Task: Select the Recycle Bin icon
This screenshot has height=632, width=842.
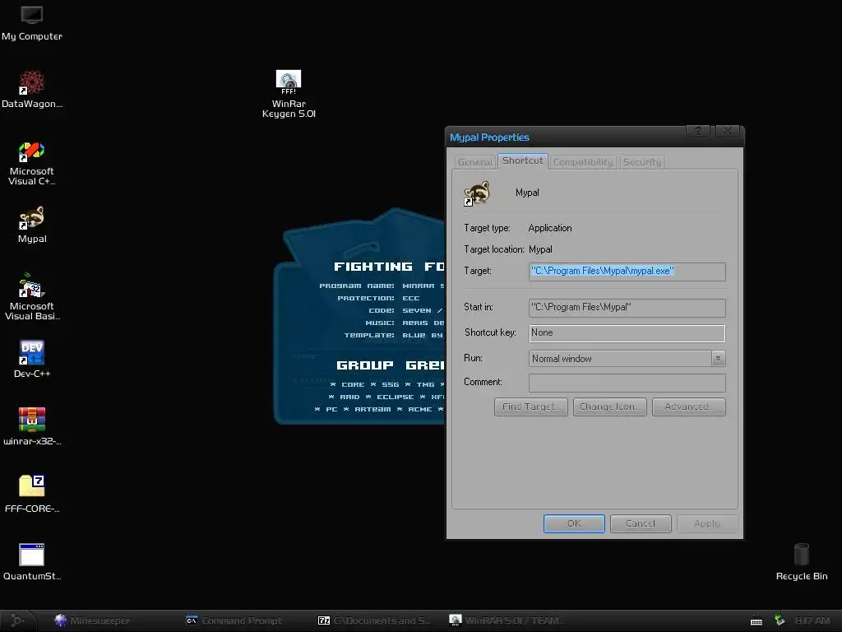Action: click(x=801, y=562)
